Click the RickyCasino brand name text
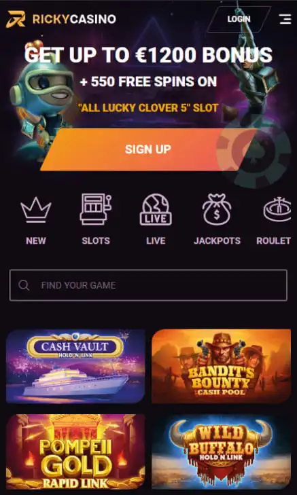This screenshot has height=495, width=297. [x=74, y=19]
